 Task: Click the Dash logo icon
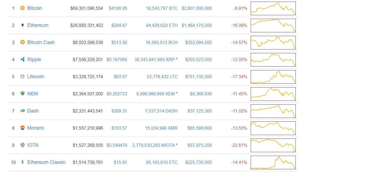pos(23,111)
